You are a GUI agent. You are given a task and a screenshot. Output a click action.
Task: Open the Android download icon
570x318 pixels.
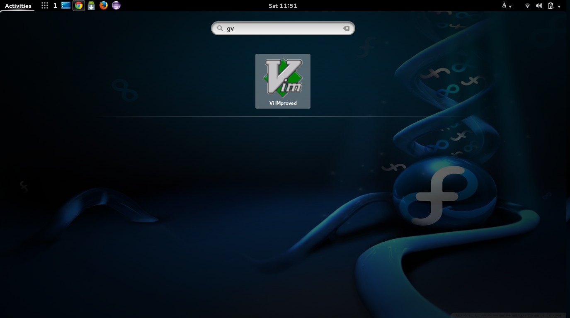click(x=91, y=6)
